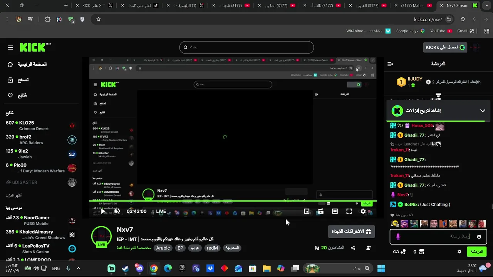Click the Windows Start button

click(381, 268)
